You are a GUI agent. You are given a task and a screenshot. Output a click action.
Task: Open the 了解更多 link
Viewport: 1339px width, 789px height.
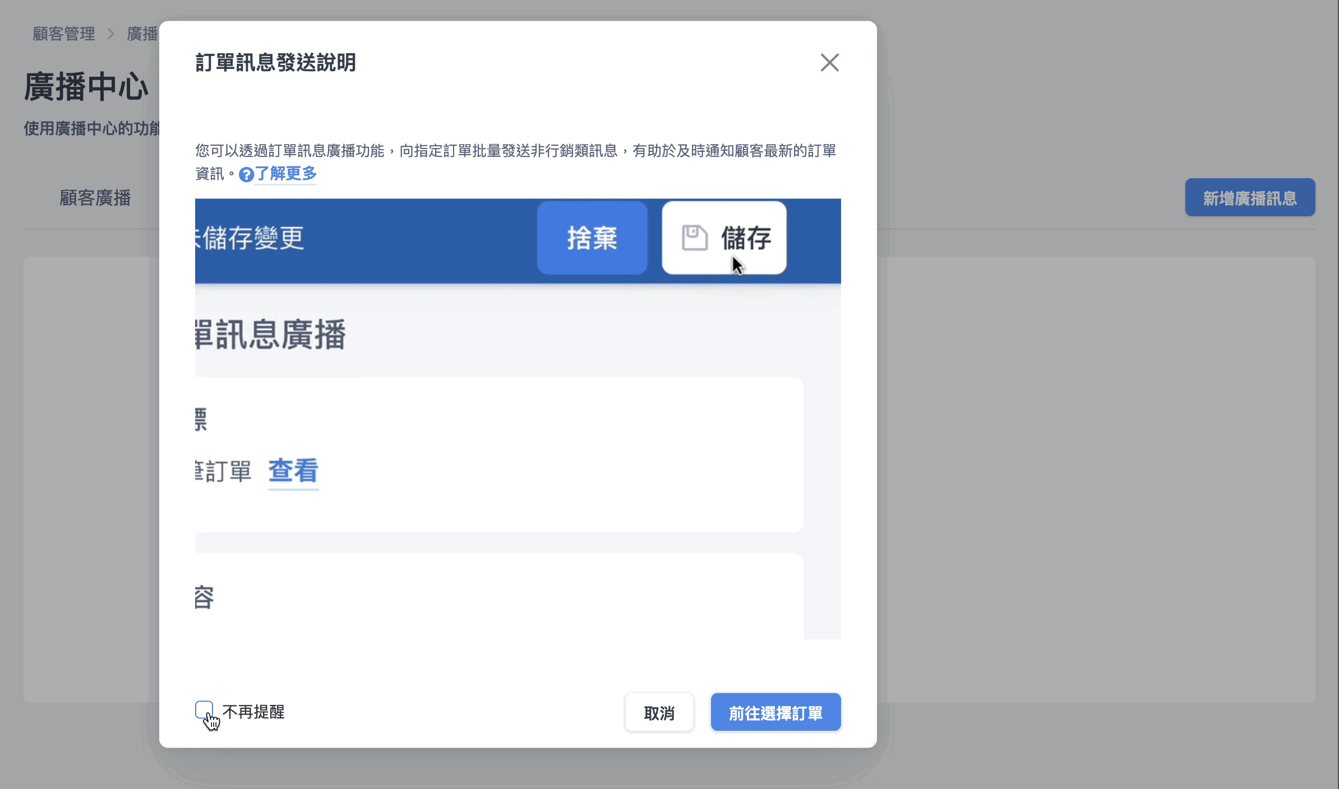(286, 174)
